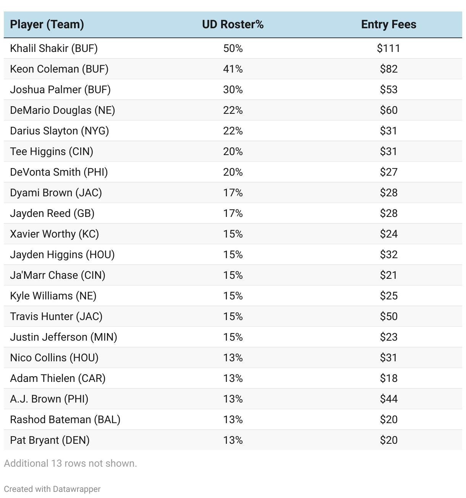Click the Entry Fees column header
466x498 pixels.
pyautogui.click(x=388, y=24)
